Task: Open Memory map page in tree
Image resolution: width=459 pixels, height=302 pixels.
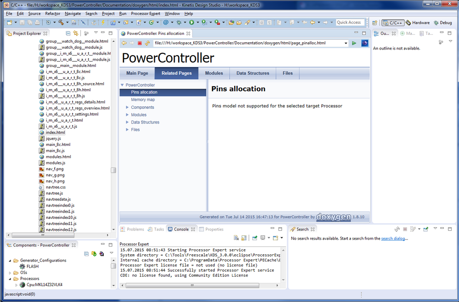Action: coord(143,100)
